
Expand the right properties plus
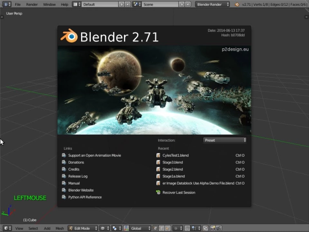(306, 17)
